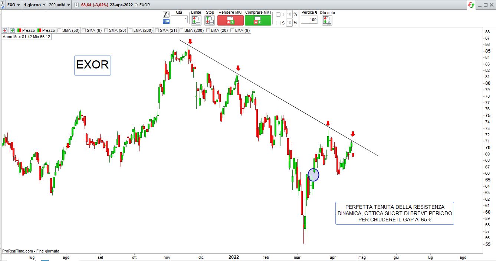The image size is (496, 261).
Task: Click the PERFETTA TENUTA DELLA RESISTENZA annotation box
Action: [395, 213]
